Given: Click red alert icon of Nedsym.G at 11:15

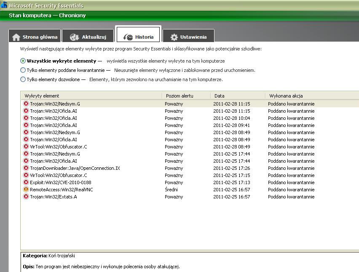Looking at the screenshot, I should [x=26, y=104].
